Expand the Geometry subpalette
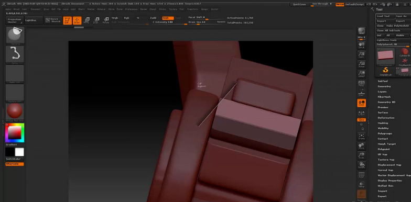411x202 pixels. [384, 86]
